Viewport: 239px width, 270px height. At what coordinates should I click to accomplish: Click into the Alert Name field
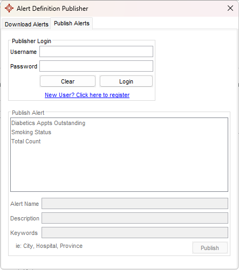135,204
